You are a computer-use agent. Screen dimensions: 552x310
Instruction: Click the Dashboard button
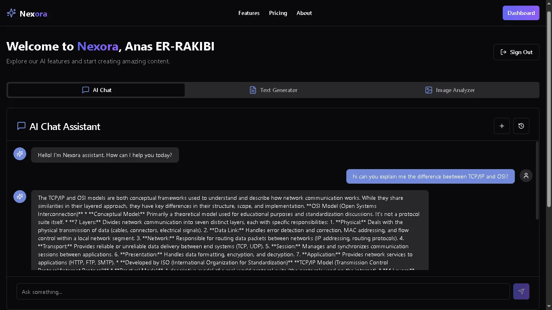tap(521, 13)
